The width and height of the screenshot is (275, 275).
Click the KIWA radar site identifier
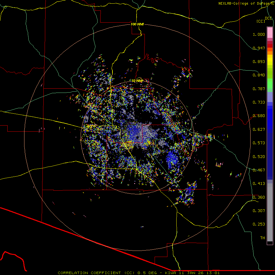point(170,273)
